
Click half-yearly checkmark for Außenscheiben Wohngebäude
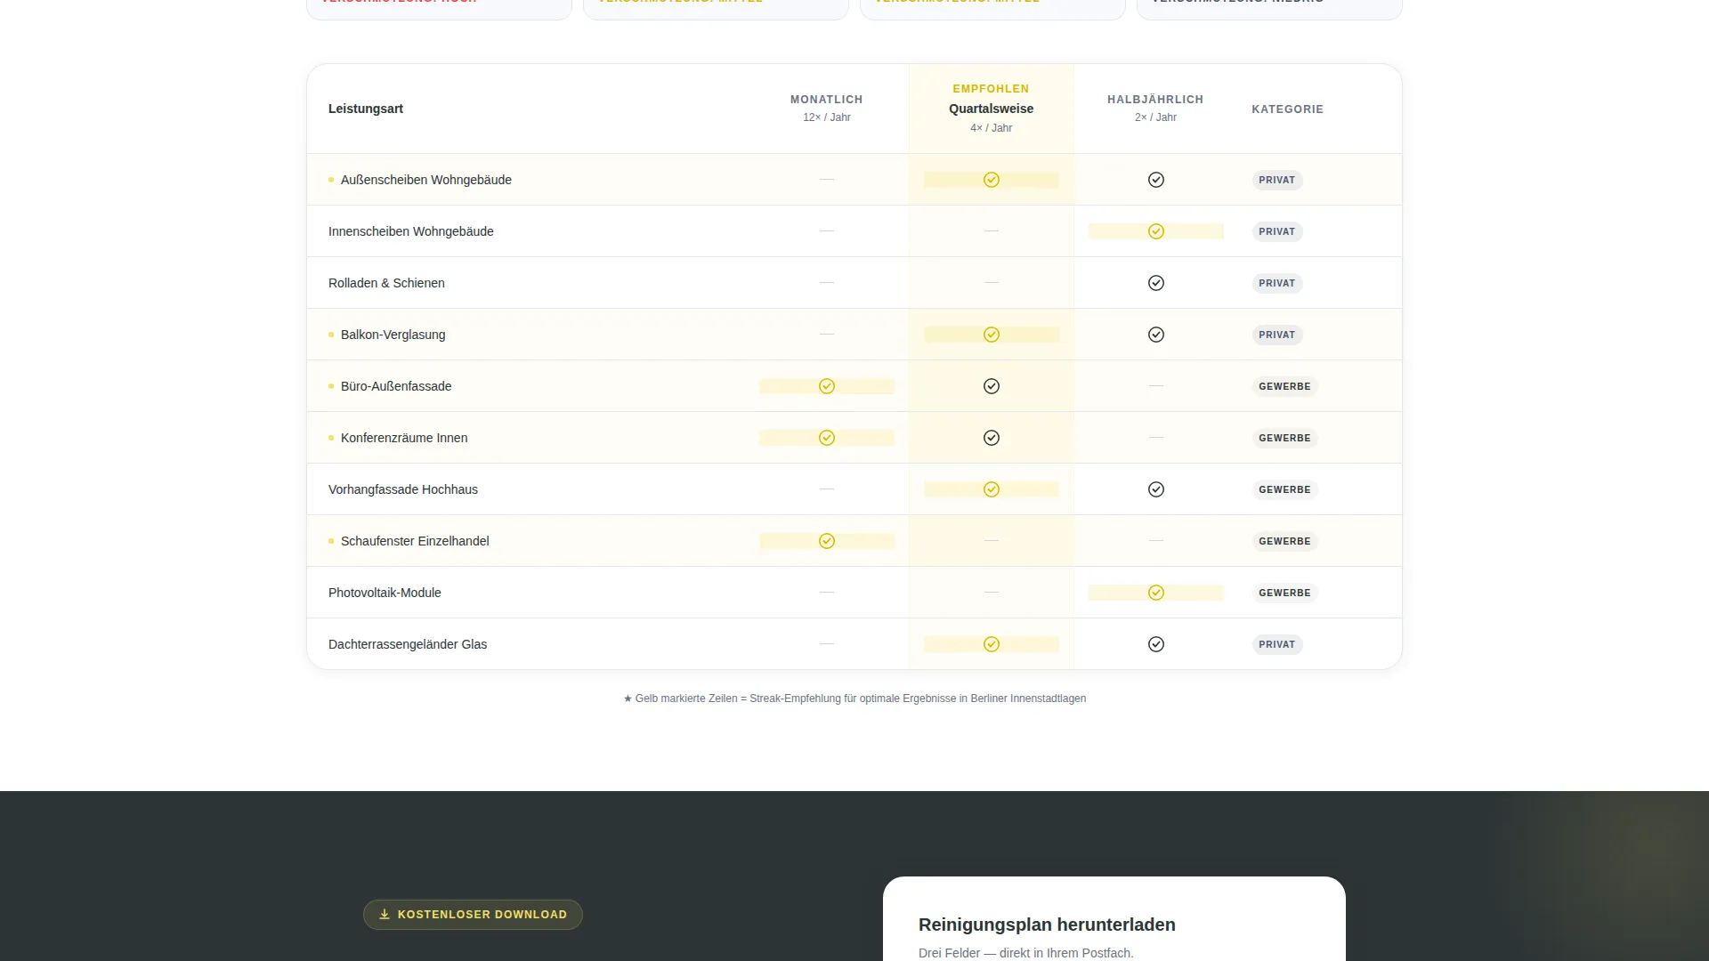(x=1155, y=180)
